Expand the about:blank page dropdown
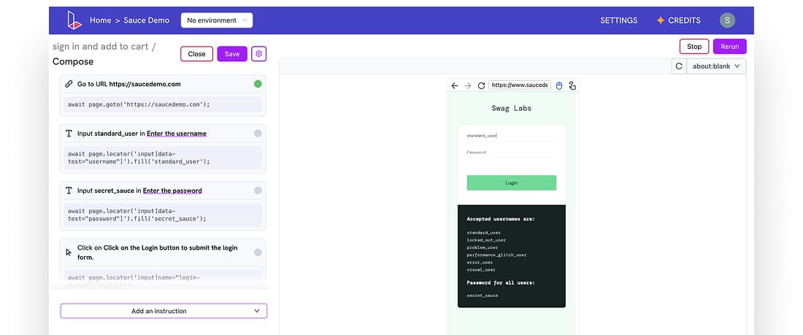 tap(716, 66)
